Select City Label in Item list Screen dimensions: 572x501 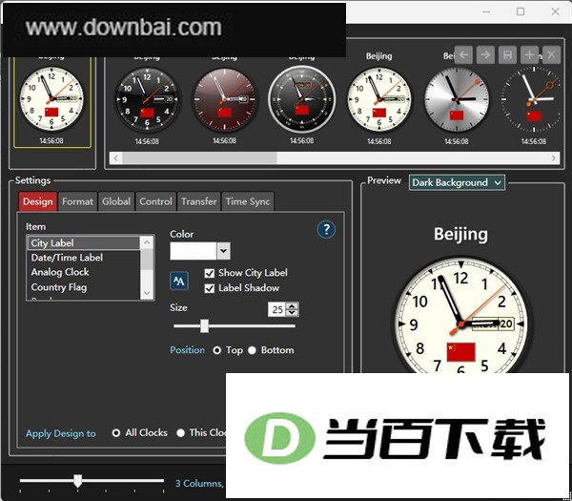84,243
